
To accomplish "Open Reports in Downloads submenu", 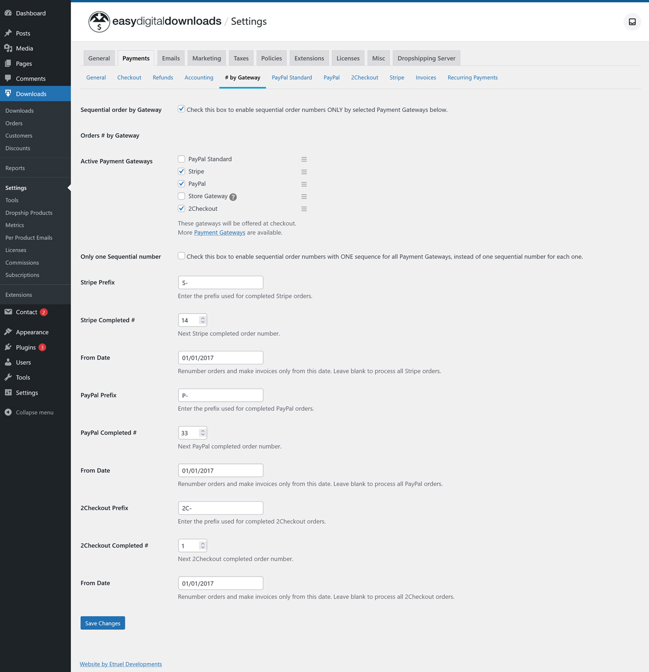I will tap(15, 168).
